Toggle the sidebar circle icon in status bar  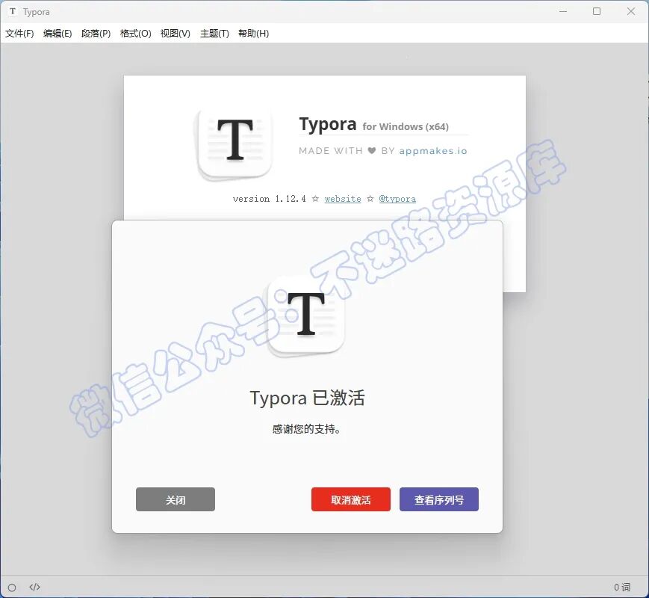(12, 588)
